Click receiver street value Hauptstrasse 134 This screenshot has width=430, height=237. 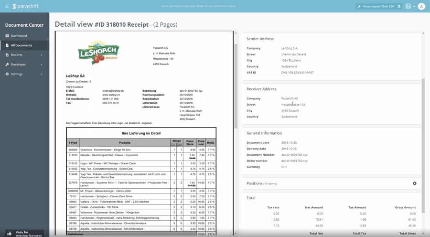tap(293, 105)
